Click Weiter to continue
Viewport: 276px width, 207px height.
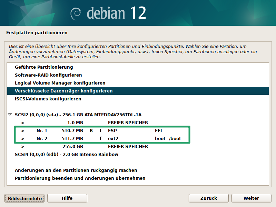click(x=251, y=198)
